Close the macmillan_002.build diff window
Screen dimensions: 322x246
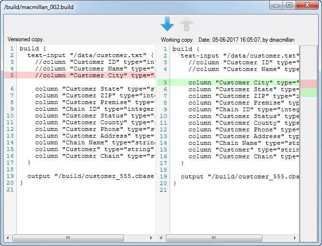308,5
